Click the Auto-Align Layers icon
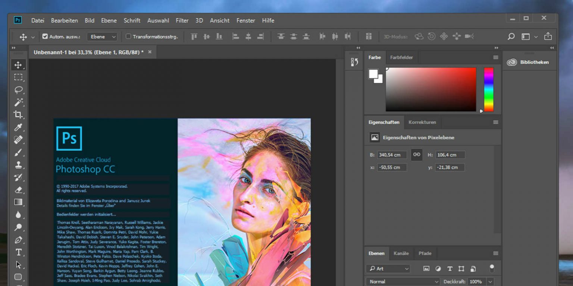573x286 pixels. [369, 36]
